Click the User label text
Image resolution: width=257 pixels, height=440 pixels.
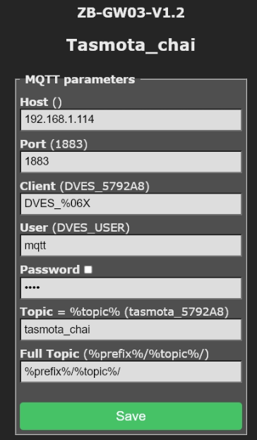[x=34, y=228]
